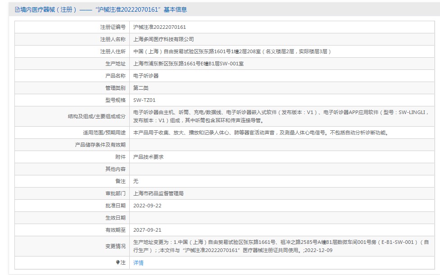Image resolution: width=440 pixels, height=275 pixels.
Task: Select approval department 上海市药品监督管理局
Action: 159,193
